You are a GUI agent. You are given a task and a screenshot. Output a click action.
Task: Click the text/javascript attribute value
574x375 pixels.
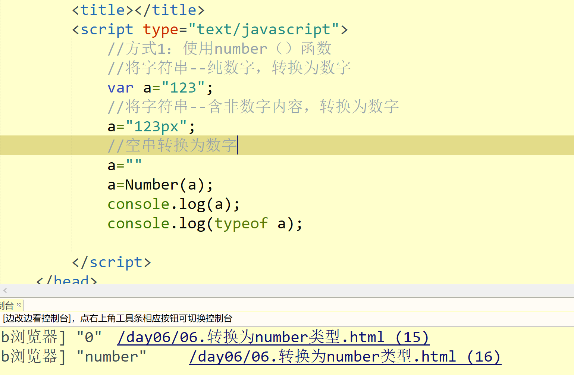click(x=265, y=29)
